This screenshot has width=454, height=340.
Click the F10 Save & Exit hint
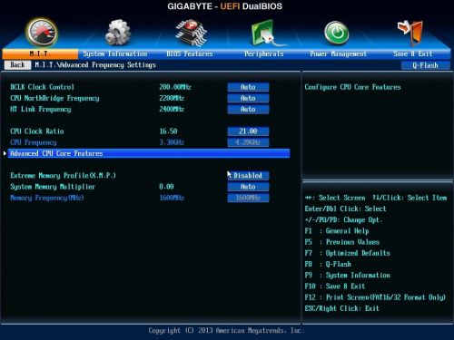point(335,287)
